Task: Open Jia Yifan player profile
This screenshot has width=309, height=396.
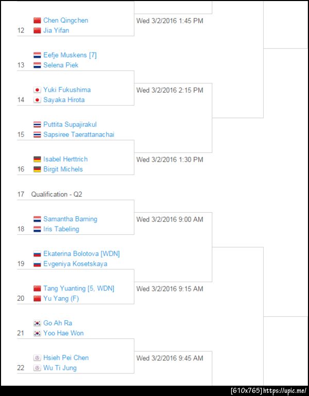Action: pyautogui.click(x=56, y=30)
